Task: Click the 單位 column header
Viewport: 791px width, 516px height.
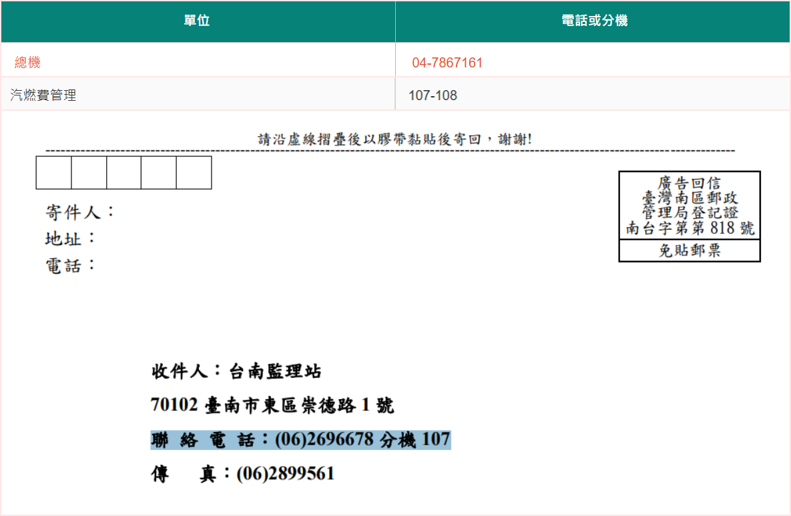Action: point(197,21)
